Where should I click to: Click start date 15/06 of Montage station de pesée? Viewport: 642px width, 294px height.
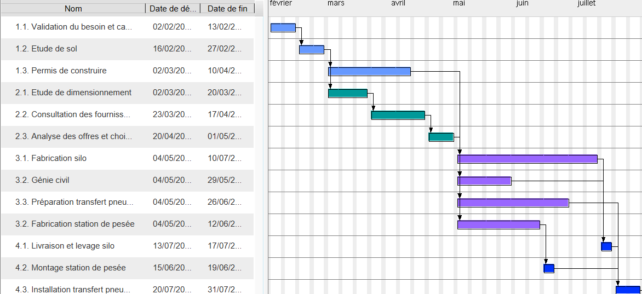(172, 268)
